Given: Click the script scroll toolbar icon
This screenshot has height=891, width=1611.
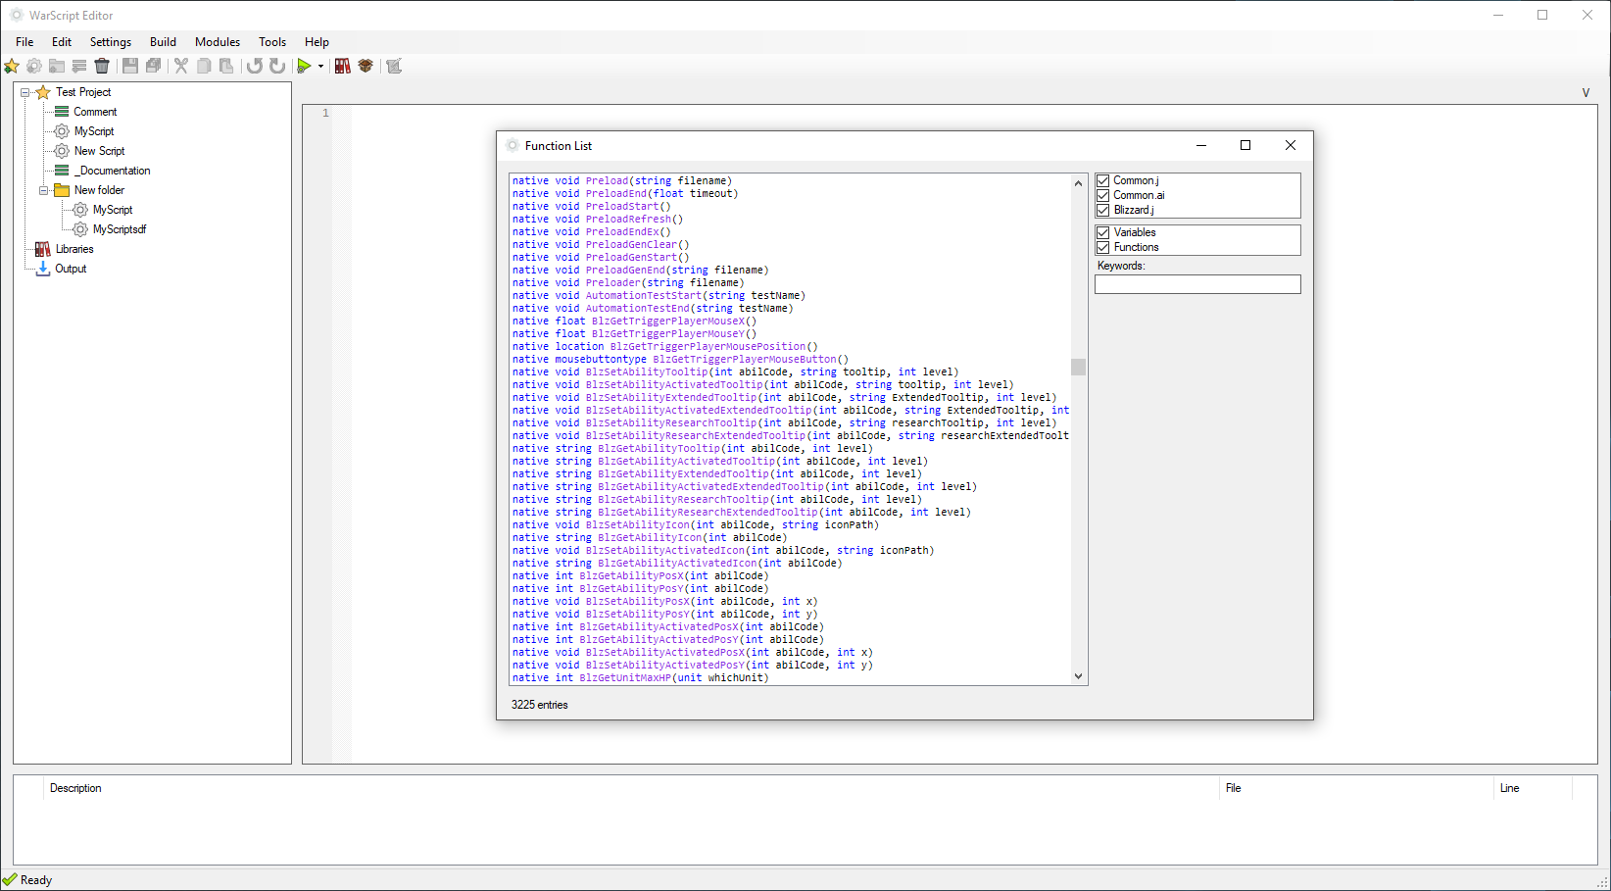Looking at the screenshot, I should [394, 66].
